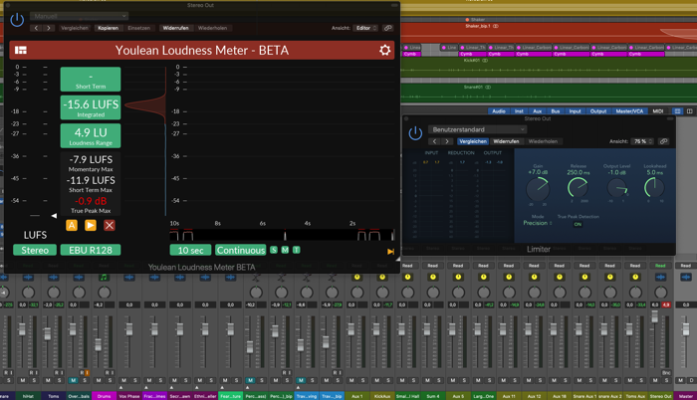Screen dimensions: 697x400
Task: Select the Inst mixer filter tab
Action: (519, 111)
